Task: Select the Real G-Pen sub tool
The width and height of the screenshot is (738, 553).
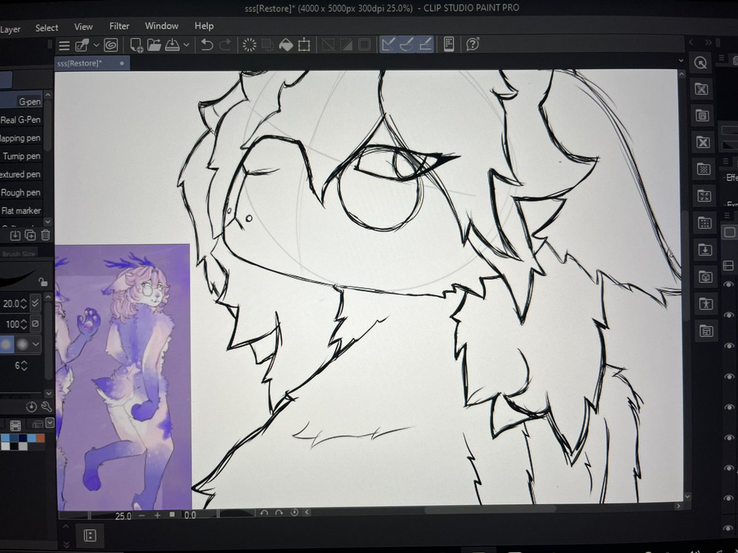Action: tap(22, 120)
